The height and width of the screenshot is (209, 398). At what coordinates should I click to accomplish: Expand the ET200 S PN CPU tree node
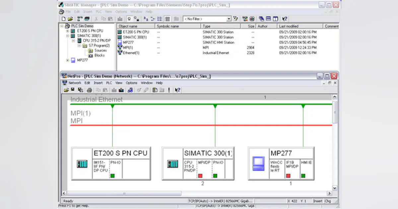(68, 31)
